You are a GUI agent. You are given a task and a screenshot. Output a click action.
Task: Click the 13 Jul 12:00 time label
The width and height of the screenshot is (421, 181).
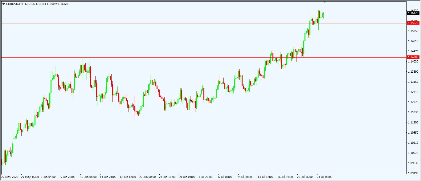265,177
